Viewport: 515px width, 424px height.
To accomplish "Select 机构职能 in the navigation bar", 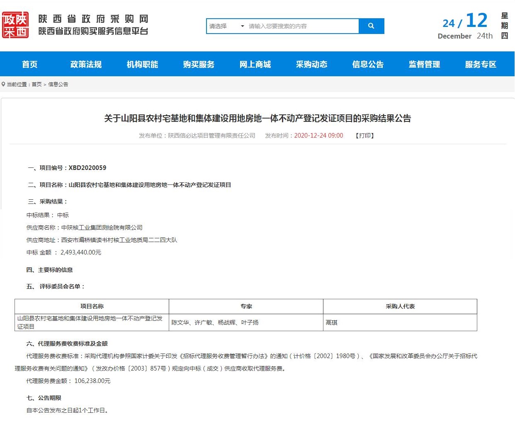I will (x=142, y=64).
